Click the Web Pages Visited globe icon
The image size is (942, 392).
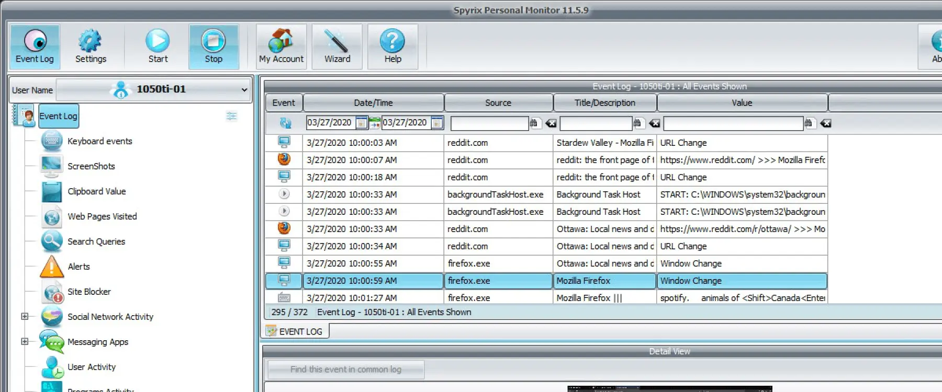[52, 216]
